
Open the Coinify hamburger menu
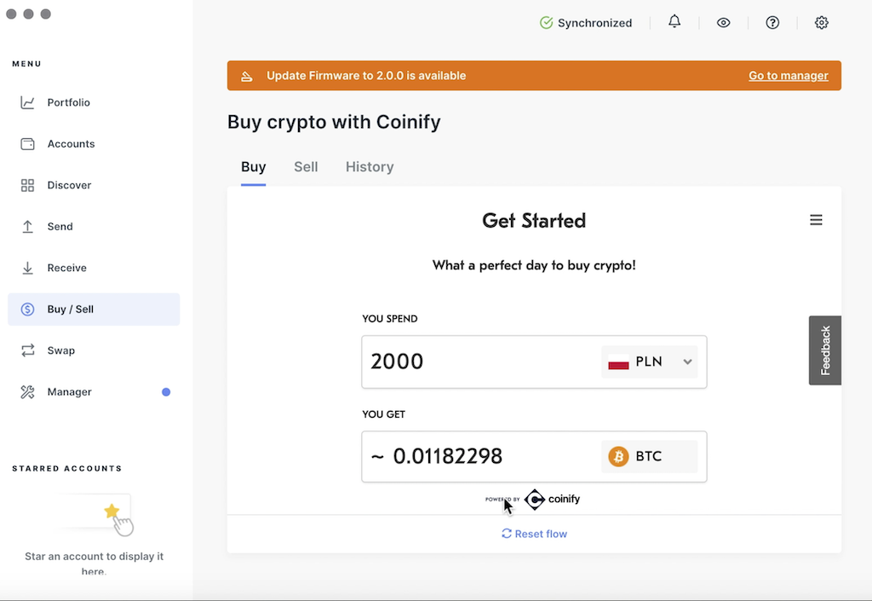(x=816, y=220)
